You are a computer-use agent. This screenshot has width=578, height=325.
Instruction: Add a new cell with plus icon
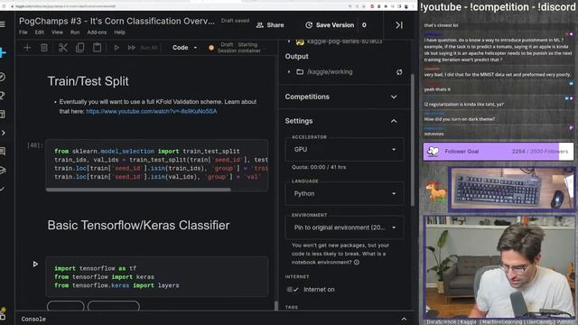coord(27,48)
